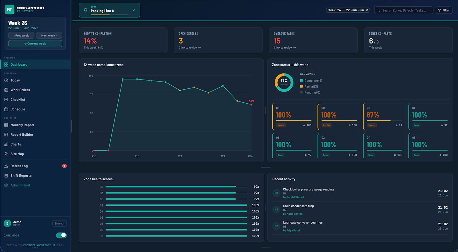
Task: Click the red 61% point on the trend chart
Action: tap(252, 105)
